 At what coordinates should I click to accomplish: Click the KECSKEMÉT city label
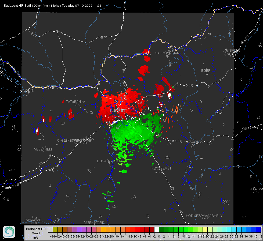(x=161, y=168)
